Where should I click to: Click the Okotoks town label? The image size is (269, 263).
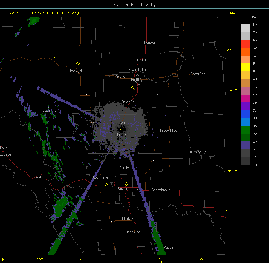point(129,219)
